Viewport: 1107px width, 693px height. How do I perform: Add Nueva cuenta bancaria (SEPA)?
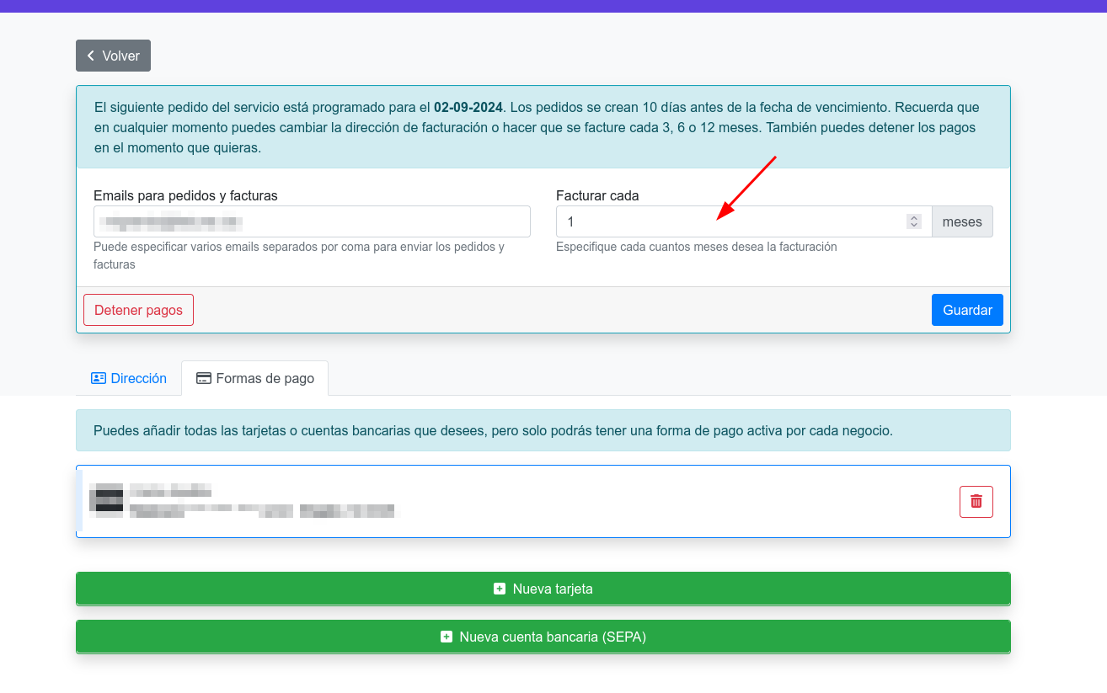(543, 637)
